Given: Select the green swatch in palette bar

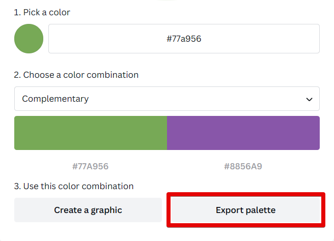Looking at the screenshot, I should 90,133.
